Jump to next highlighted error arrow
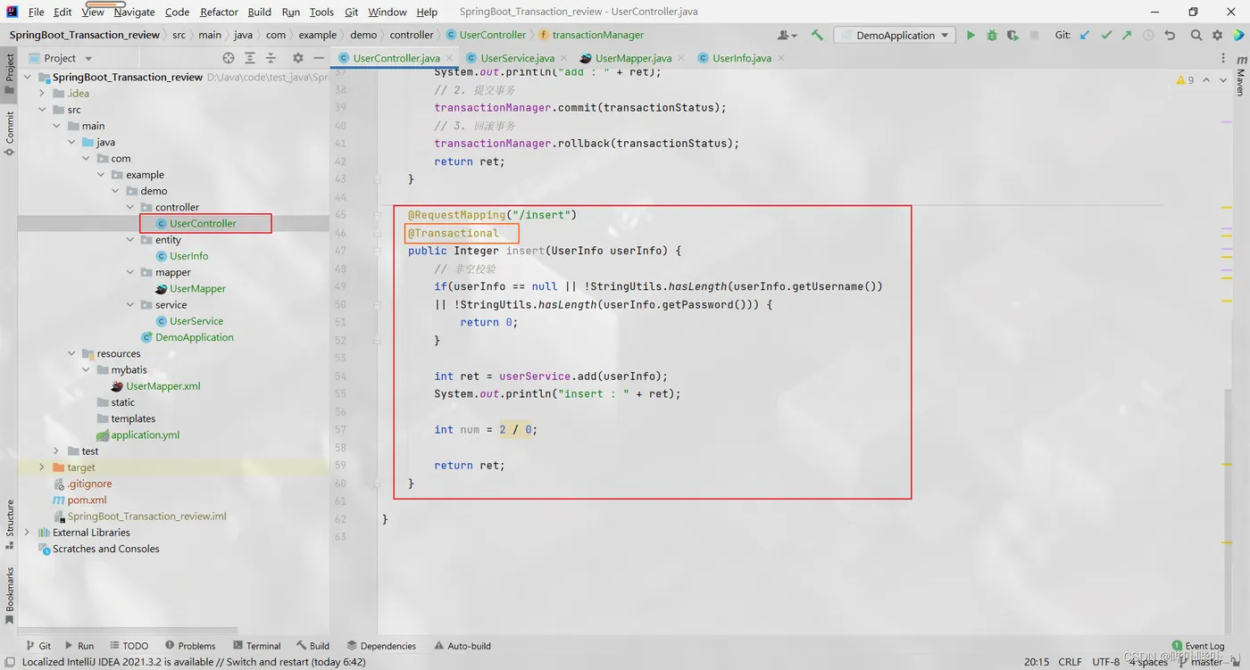 tap(1223, 80)
